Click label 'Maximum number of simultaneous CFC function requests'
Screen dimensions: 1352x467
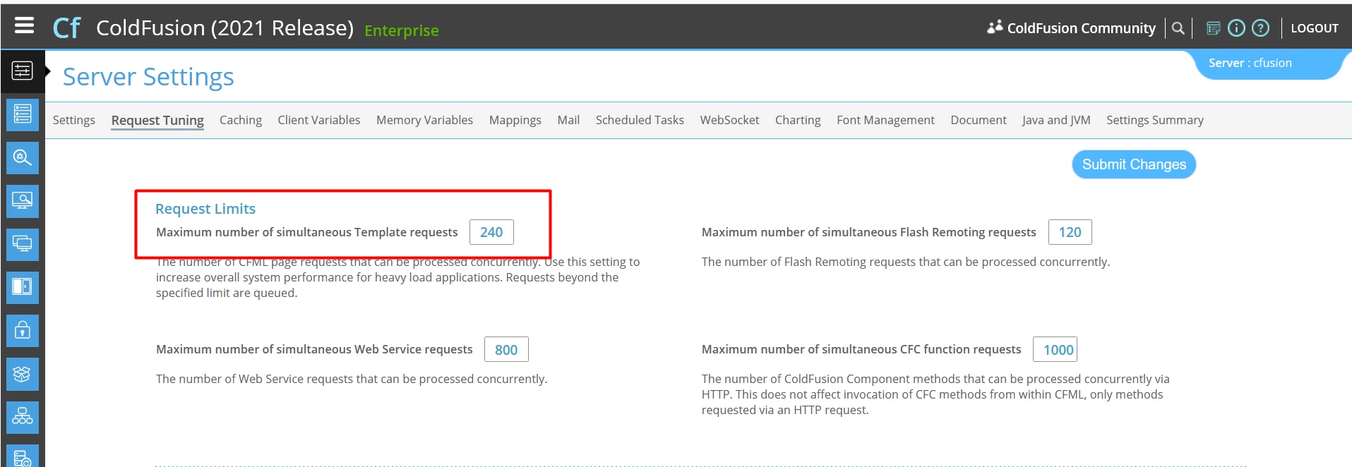point(861,349)
